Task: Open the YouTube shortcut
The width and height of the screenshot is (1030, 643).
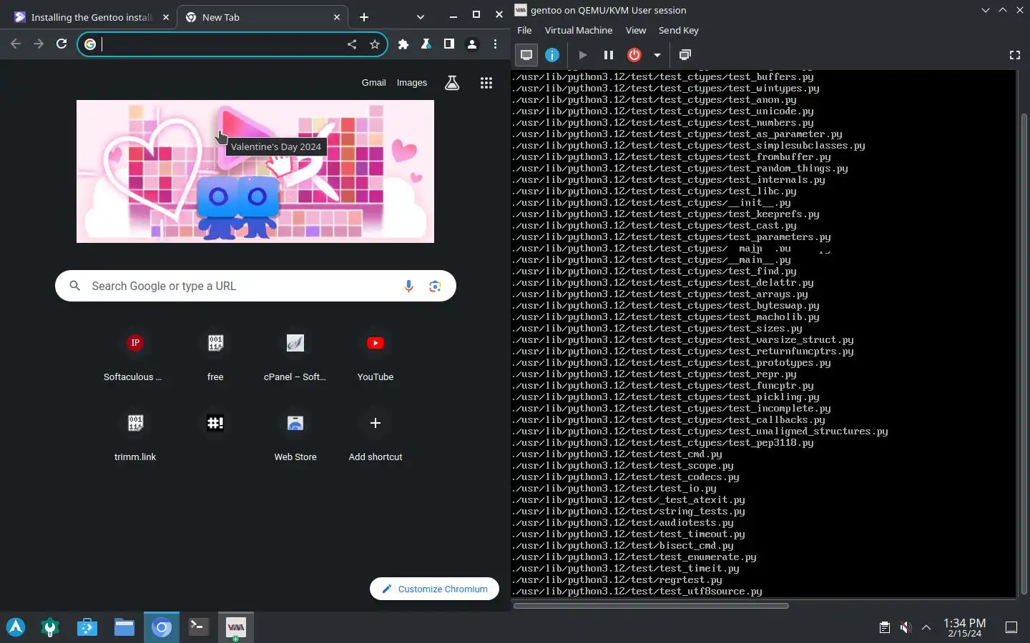Action: [376, 354]
